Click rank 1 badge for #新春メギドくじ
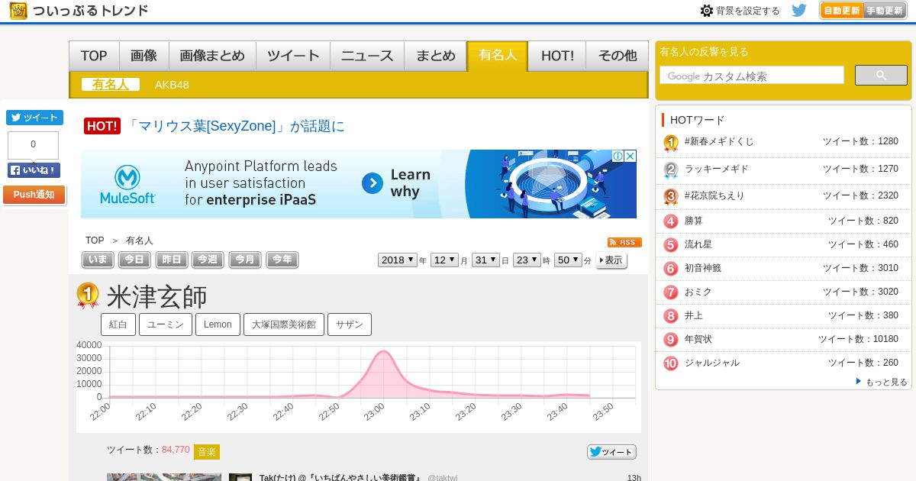 pos(671,143)
